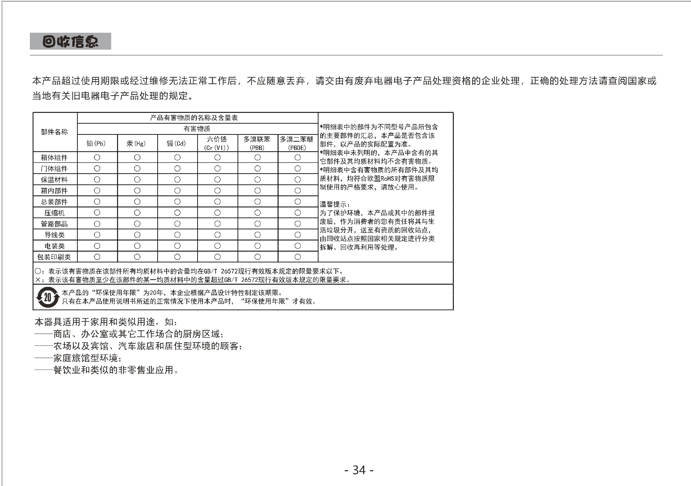The height and width of the screenshot is (486, 691).
Task: Click the 产品有害物质的名称及含量表 table title
Action: coord(194,118)
